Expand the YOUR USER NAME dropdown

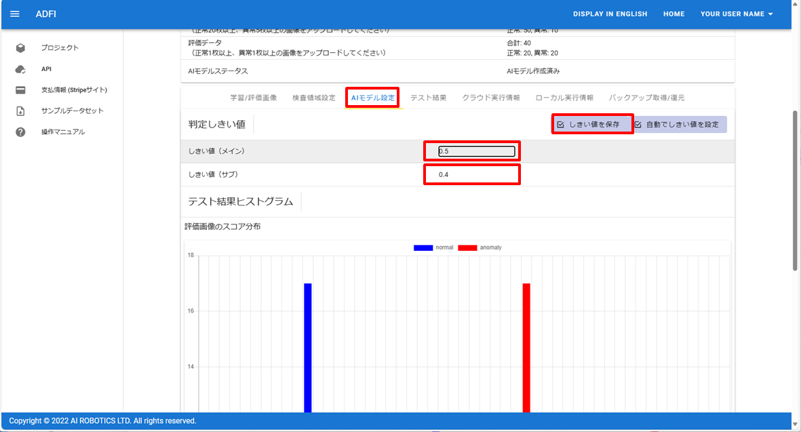(736, 14)
